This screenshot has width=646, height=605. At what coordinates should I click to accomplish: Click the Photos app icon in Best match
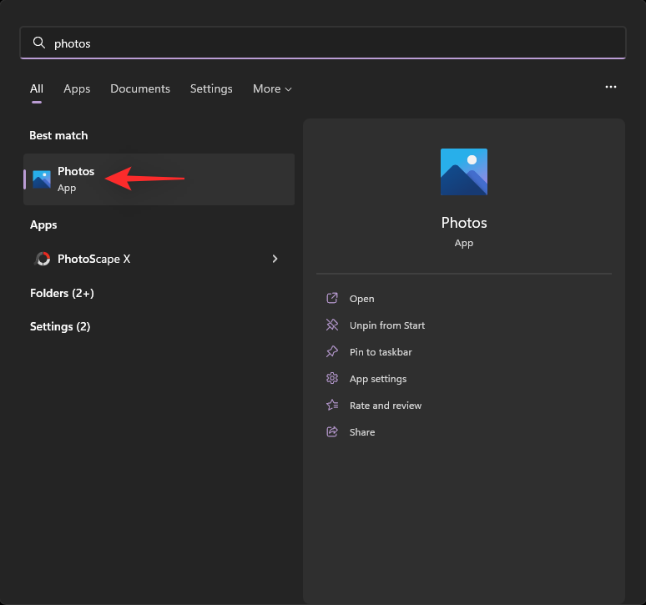42,179
